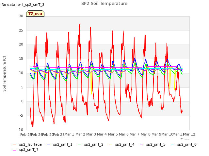Image resolution: width=209 pixels, height=156 pixels.
Task: Click the TZ_osu annotation label
Action: tap(35, 14)
